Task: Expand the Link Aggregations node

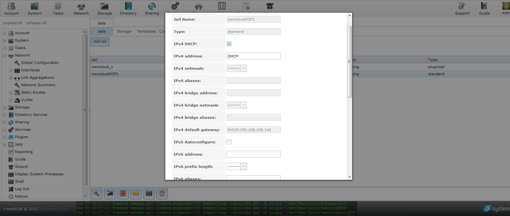Action: [x=11, y=77]
